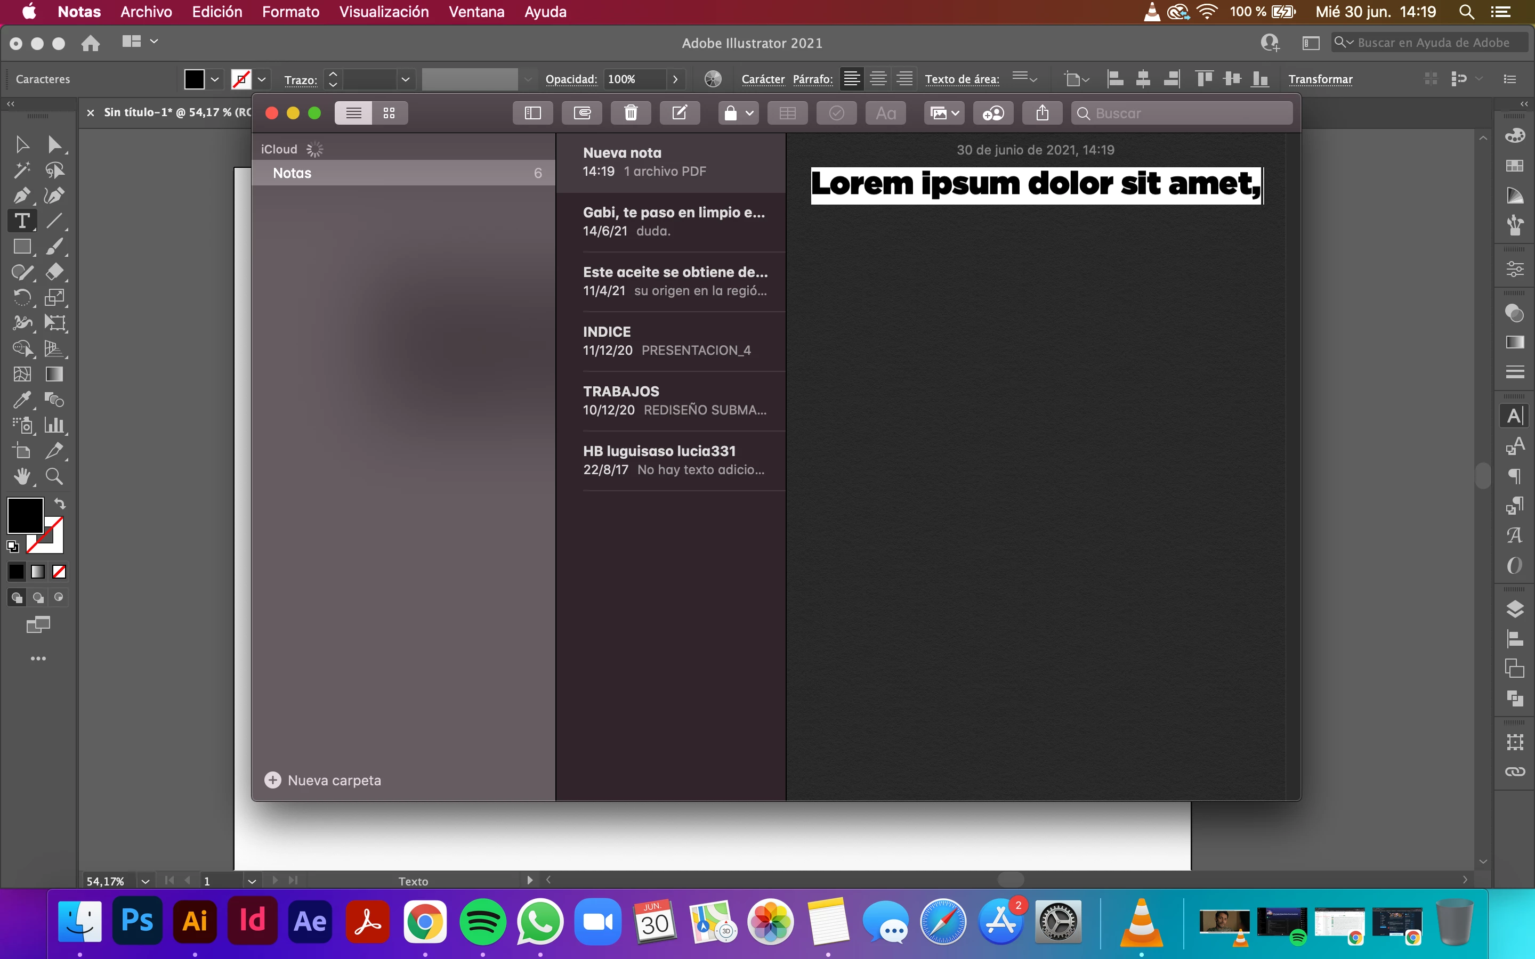
Task: Select the Pen tool
Action: click(22, 196)
